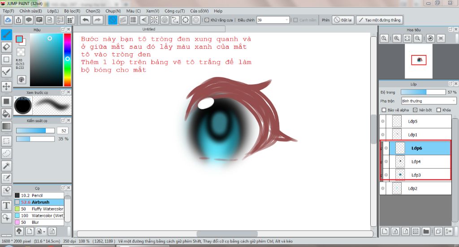Enable the parallel lines snap guide
Screen dimensions: 459x247
(x=123, y=20)
